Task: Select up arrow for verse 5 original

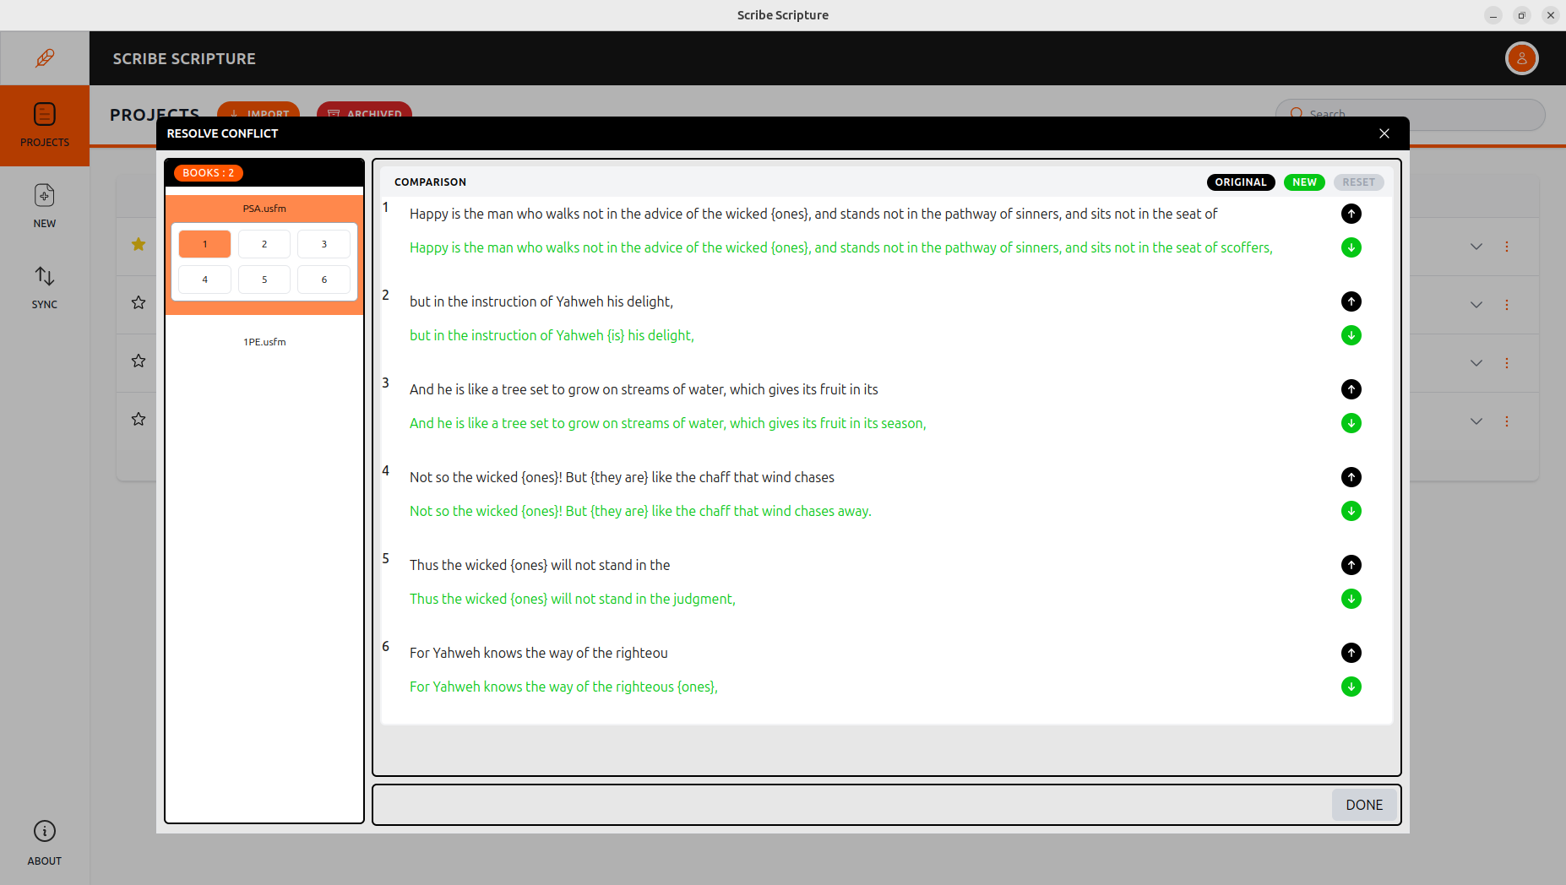Action: click(x=1351, y=565)
